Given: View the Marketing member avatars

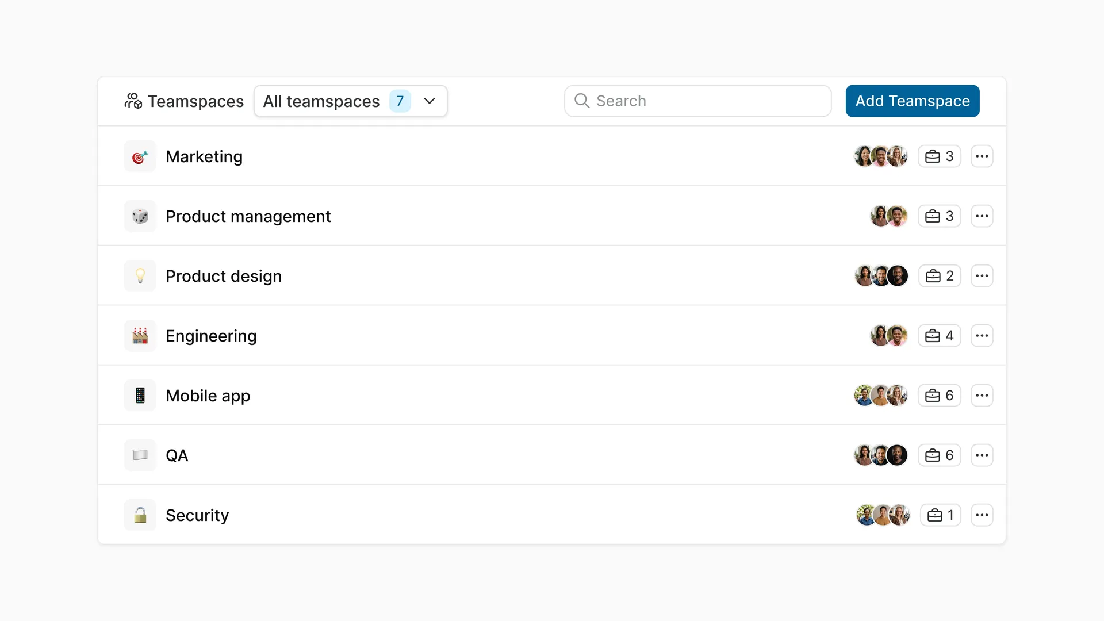Looking at the screenshot, I should (x=881, y=156).
